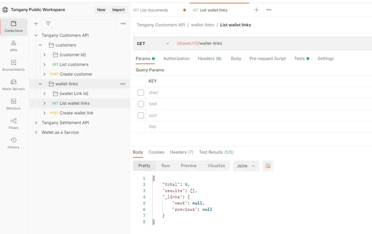Click the {wallet Link Id} folder icon
Viewport: 372px width, 234px height.
(x=56, y=94)
